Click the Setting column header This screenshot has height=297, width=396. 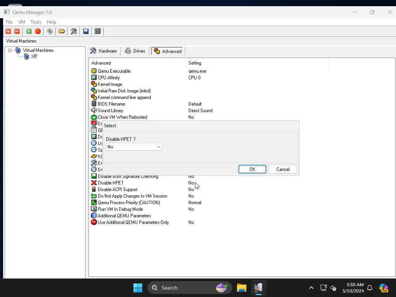pyautogui.click(x=257, y=63)
